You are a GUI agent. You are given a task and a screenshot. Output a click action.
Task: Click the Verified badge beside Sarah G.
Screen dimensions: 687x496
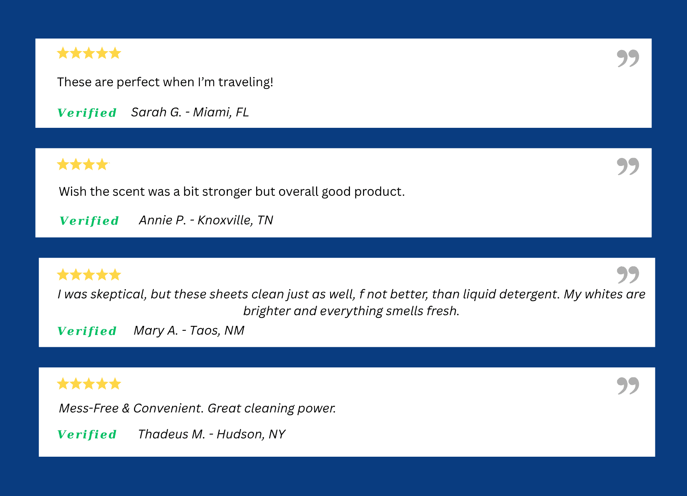(x=87, y=113)
